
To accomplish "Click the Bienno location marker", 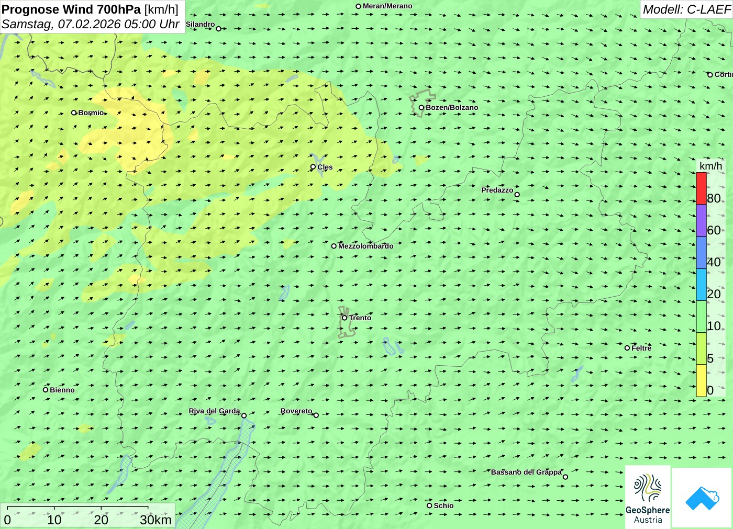I will click(46, 389).
